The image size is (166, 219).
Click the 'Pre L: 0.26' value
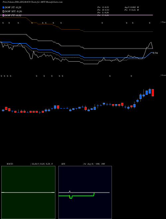[103, 13]
